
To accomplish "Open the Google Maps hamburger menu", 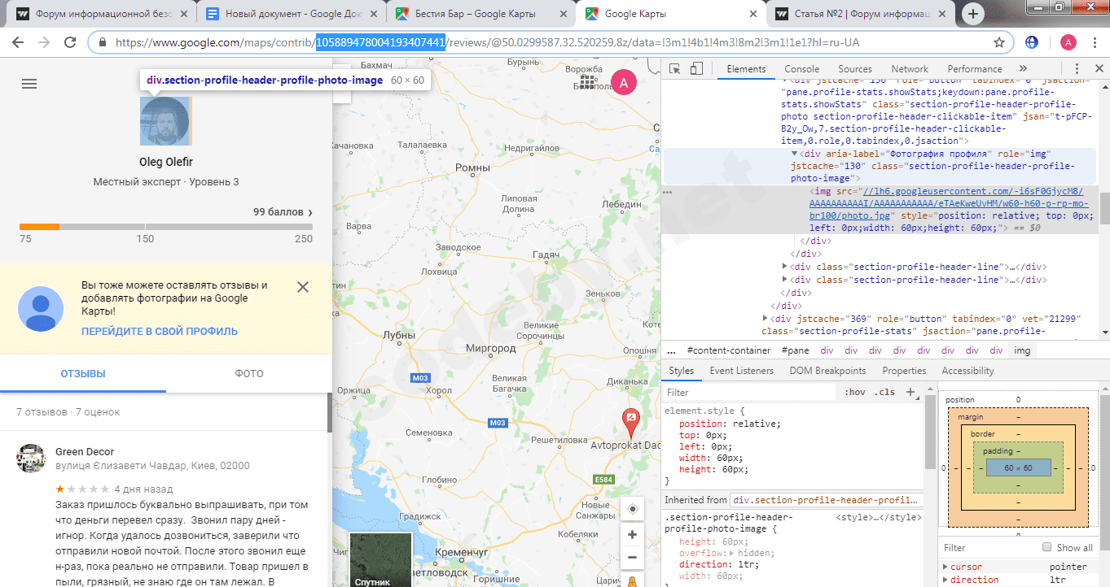I will pyautogui.click(x=29, y=84).
